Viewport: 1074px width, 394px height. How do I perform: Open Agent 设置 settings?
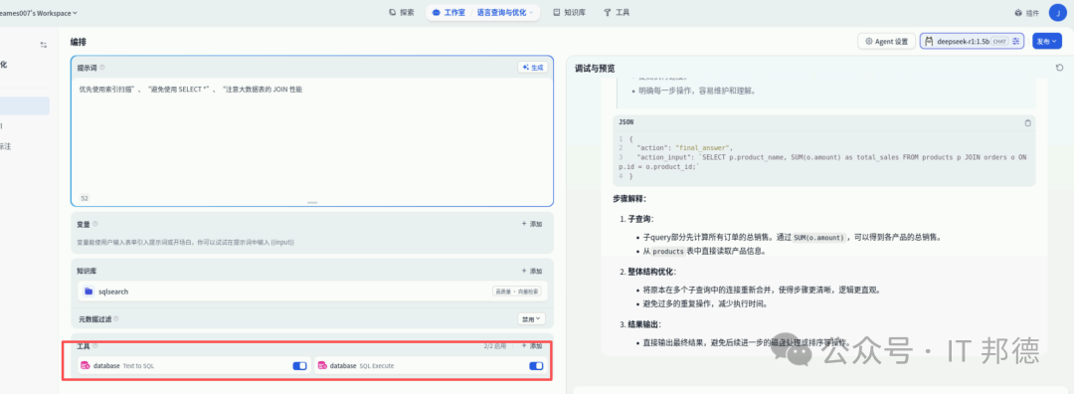[x=886, y=41]
